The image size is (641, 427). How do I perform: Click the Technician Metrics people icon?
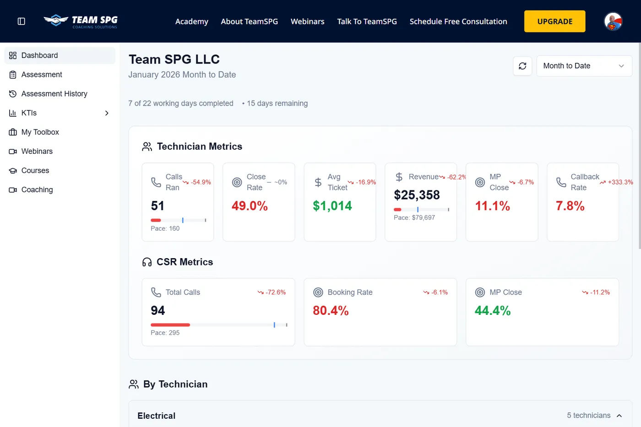point(147,146)
